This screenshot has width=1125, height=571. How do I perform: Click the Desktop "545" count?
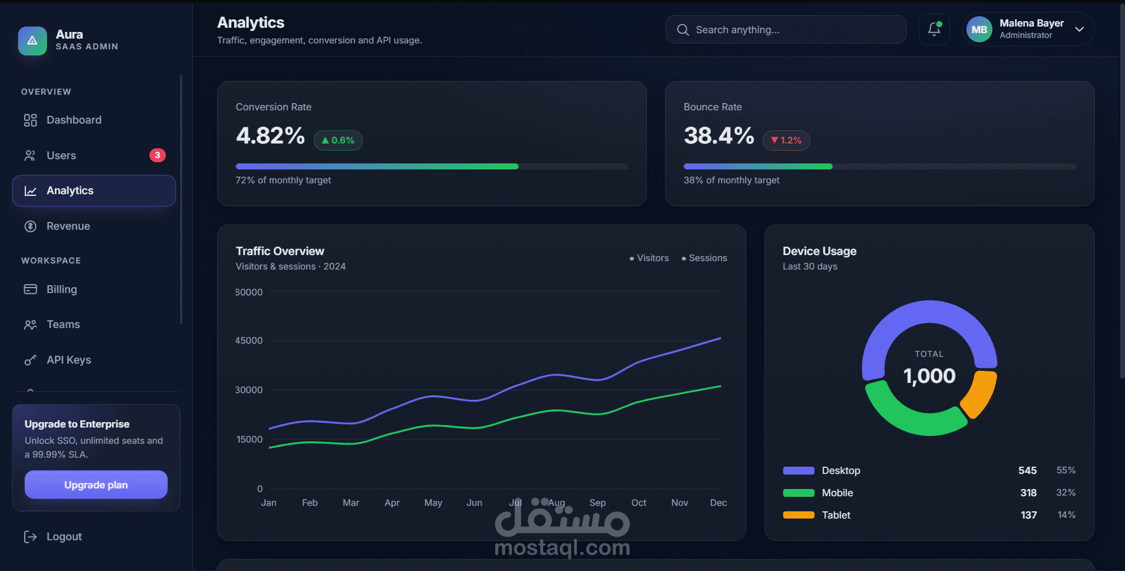click(x=1027, y=470)
